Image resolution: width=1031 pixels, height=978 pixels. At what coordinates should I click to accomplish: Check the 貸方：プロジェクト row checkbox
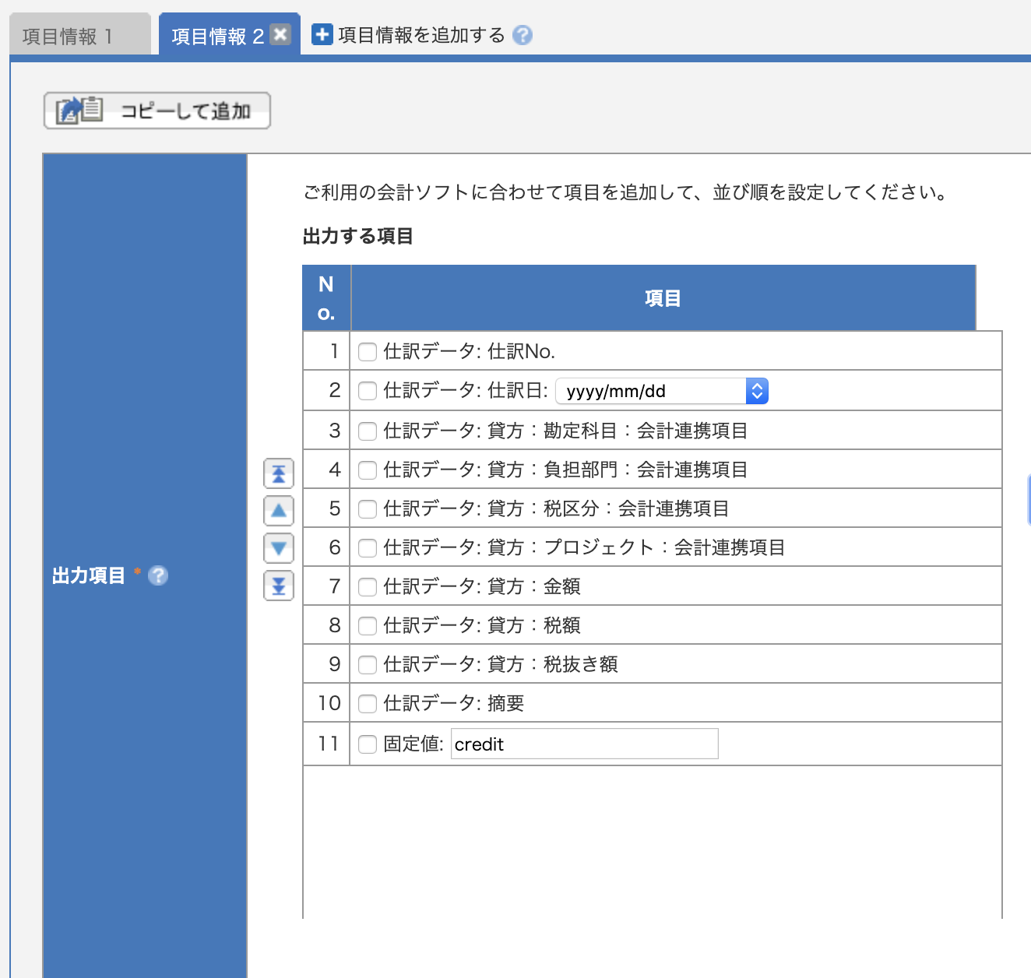[368, 548]
